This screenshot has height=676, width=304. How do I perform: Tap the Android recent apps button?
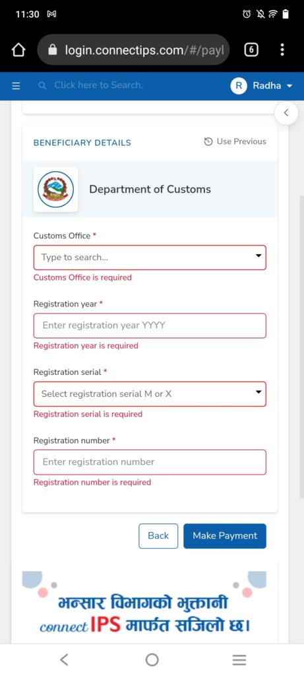(x=239, y=659)
